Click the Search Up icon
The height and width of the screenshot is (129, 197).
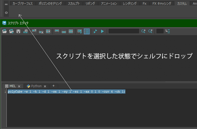pyautogui.click(x=150, y=31)
